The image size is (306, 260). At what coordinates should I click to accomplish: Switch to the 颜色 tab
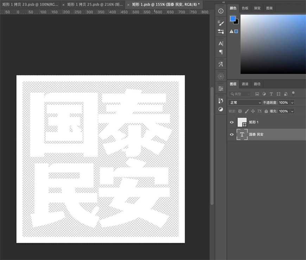pos(233,8)
